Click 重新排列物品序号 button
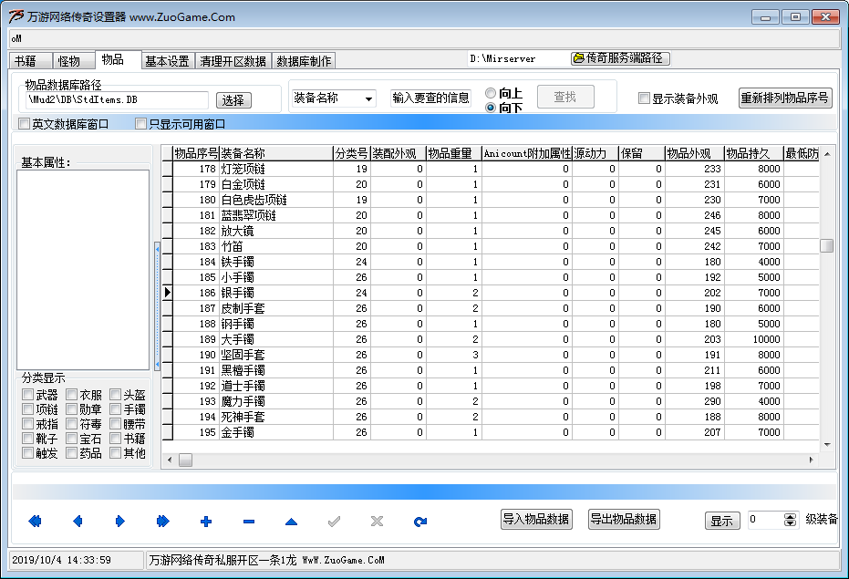Screen dimensions: 849x579 [785, 98]
